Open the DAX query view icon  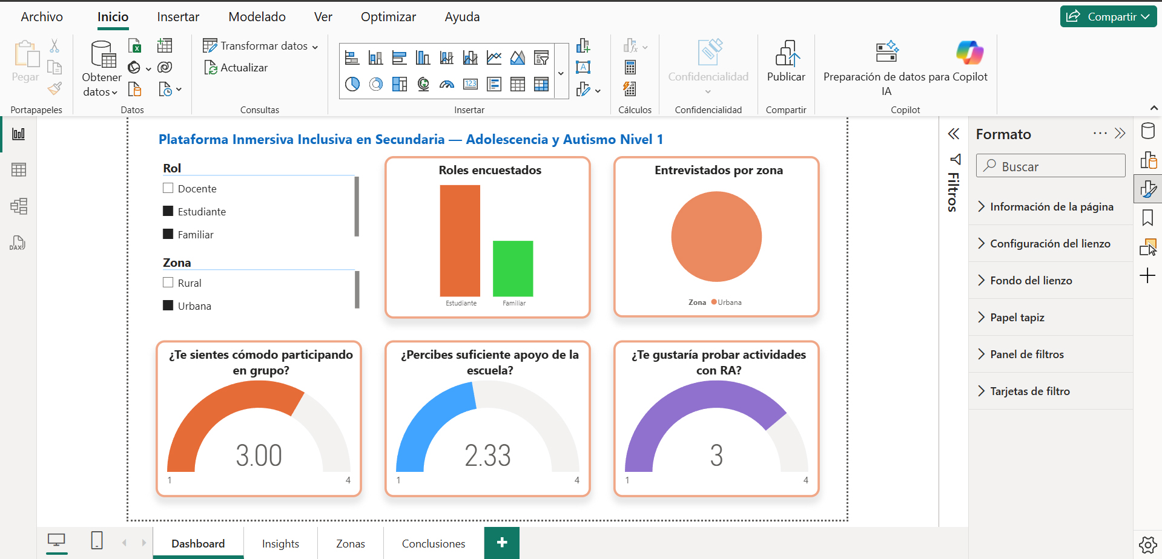[x=18, y=243]
